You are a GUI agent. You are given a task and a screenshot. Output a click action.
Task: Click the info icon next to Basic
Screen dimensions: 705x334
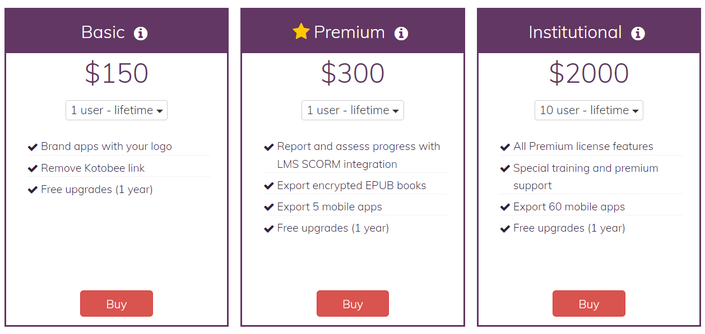pyautogui.click(x=141, y=34)
